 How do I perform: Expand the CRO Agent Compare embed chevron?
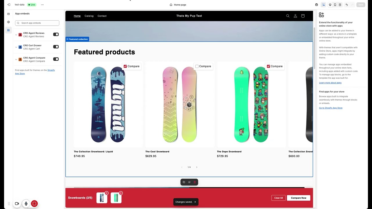pos(16,60)
